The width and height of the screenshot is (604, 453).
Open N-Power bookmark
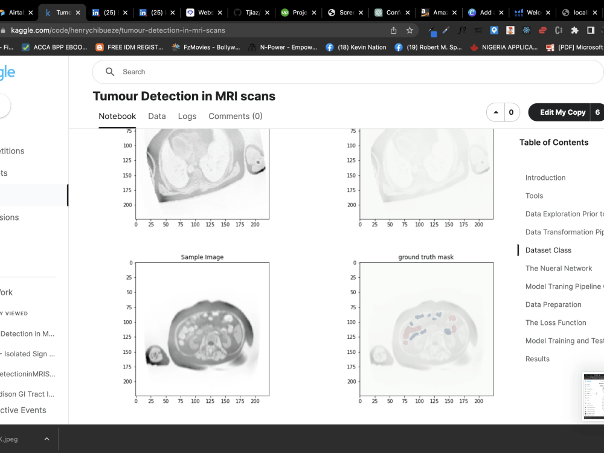[x=283, y=47]
